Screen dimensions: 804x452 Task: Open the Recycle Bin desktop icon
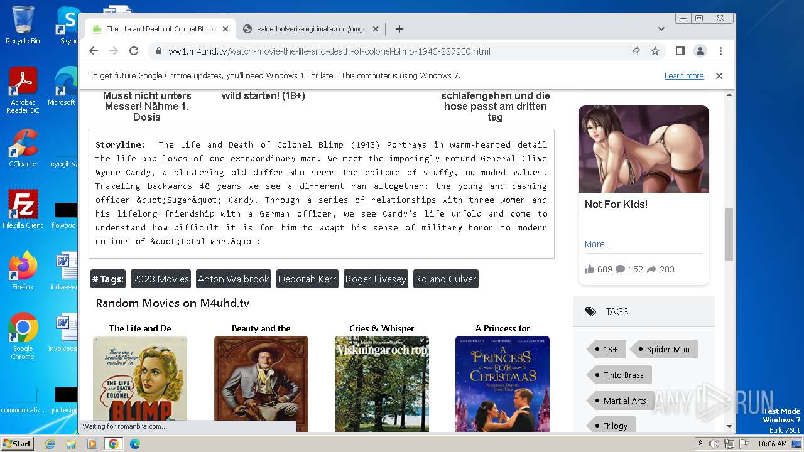pyautogui.click(x=23, y=25)
